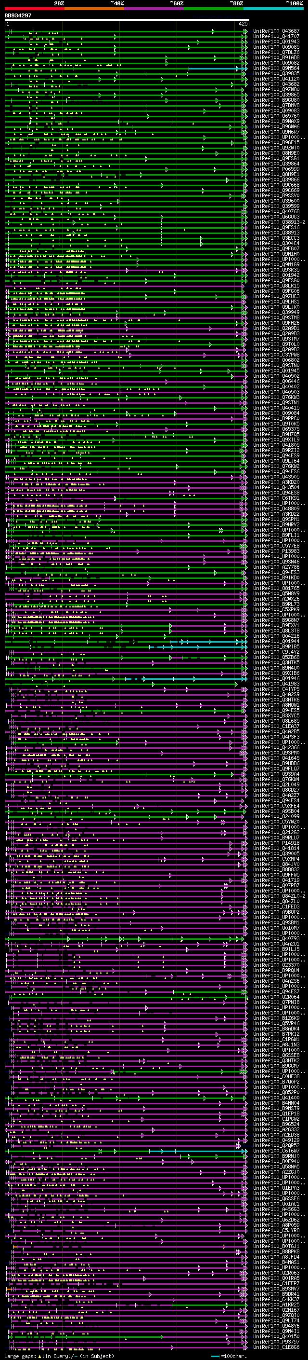The image size is (308, 1360).
Task: Open hit UniRef100_Q01943
Action: 276,41
